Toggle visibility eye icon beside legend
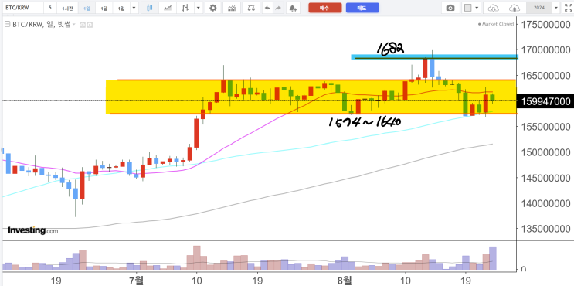Viewport: 574px width, 286px height. (83, 25)
